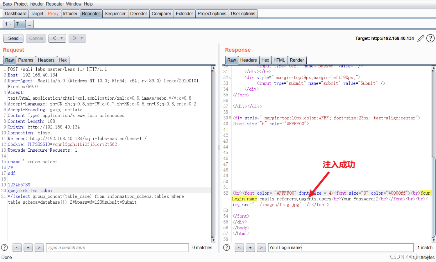Open the Window menu

tap(74, 4)
